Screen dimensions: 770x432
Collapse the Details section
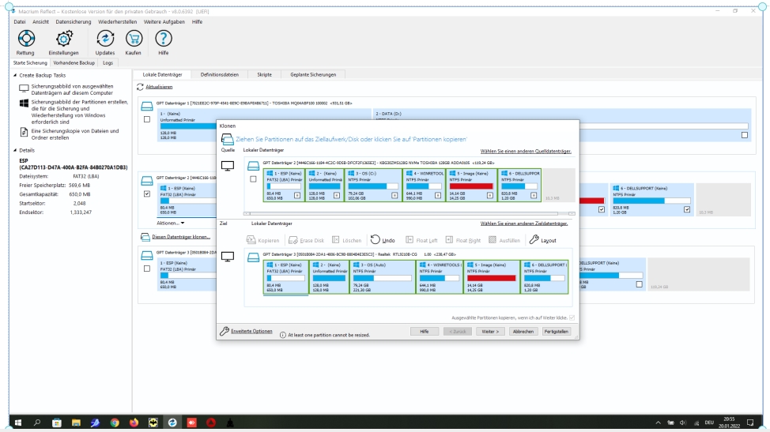click(x=15, y=151)
